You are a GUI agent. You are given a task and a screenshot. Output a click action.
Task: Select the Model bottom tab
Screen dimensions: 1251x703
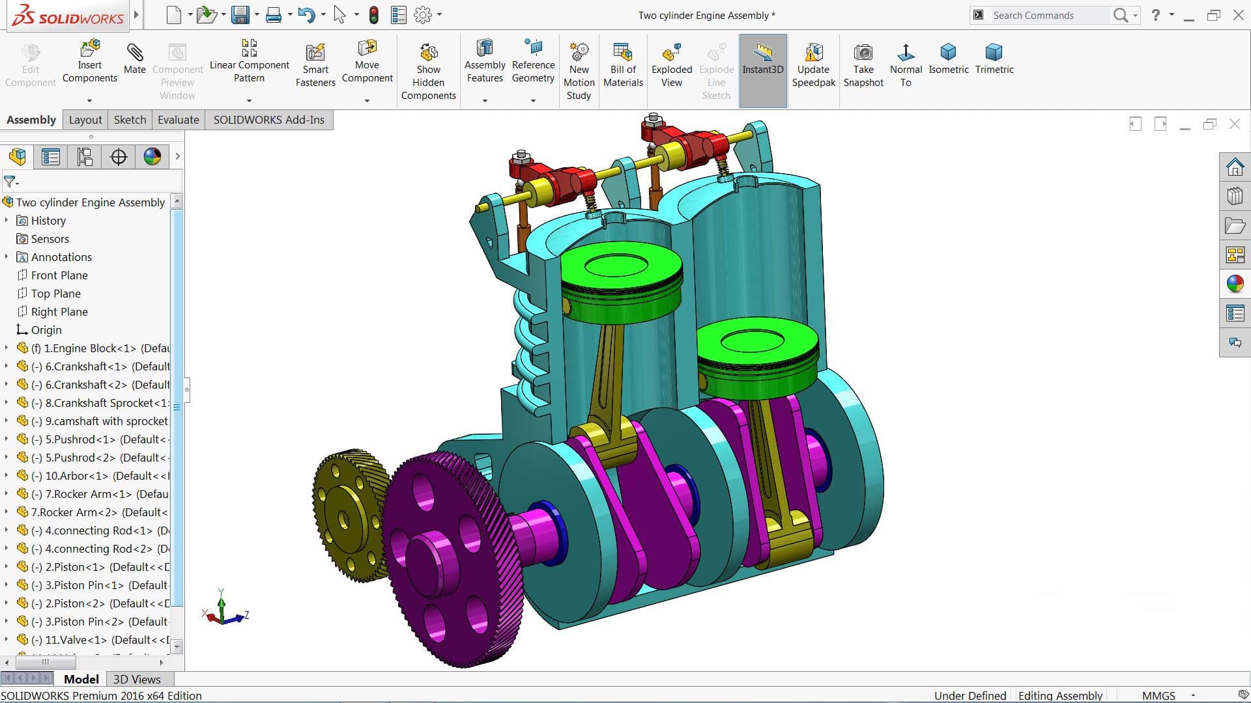point(81,679)
